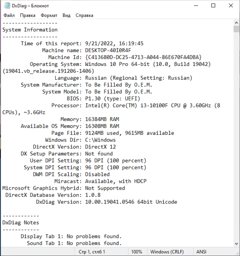
Task: Place cursor in Machine name line
Action: (87, 50)
